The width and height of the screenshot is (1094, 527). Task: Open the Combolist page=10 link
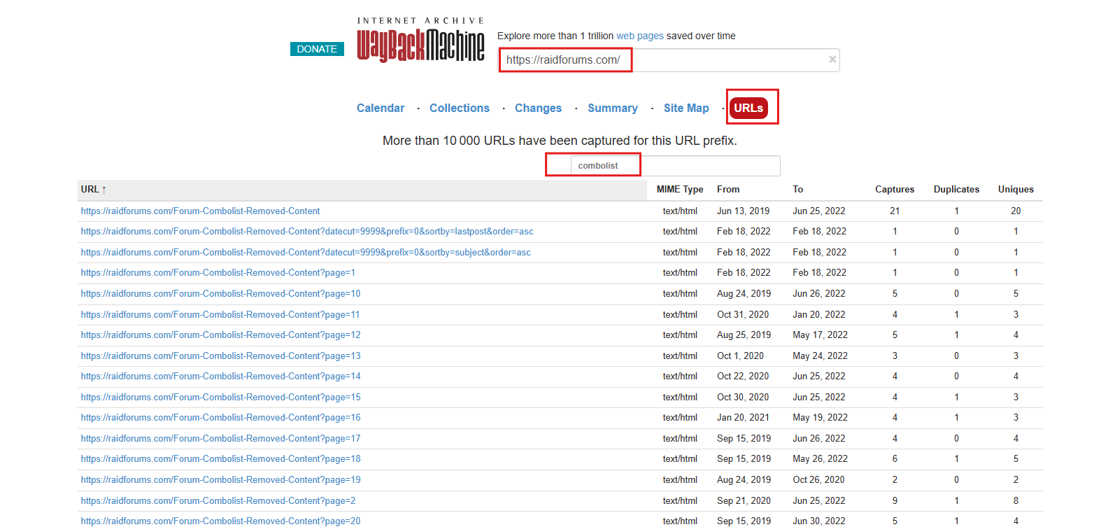point(220,293)
